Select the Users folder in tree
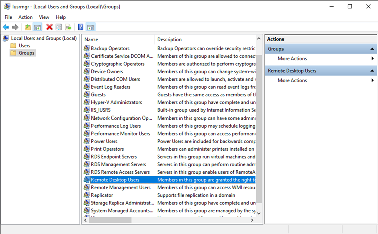 [x=24, y=45]
